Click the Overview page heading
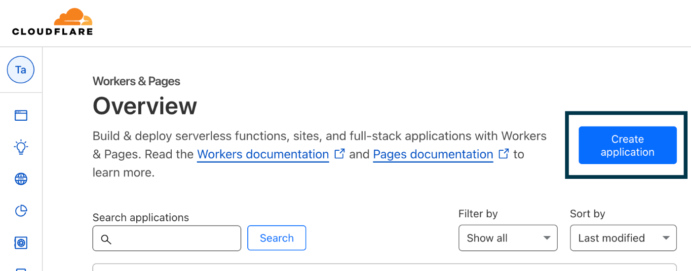This screenshot has height=271, width=691. pyautogui.click(x=145, y=106)
